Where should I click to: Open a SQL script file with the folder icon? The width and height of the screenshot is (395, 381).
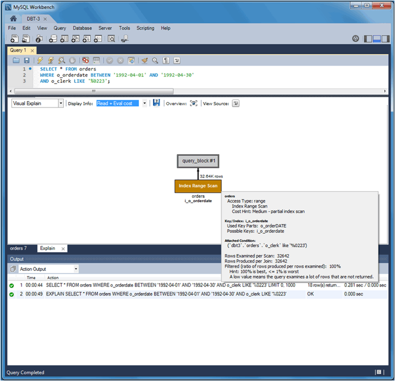point(16,61)
